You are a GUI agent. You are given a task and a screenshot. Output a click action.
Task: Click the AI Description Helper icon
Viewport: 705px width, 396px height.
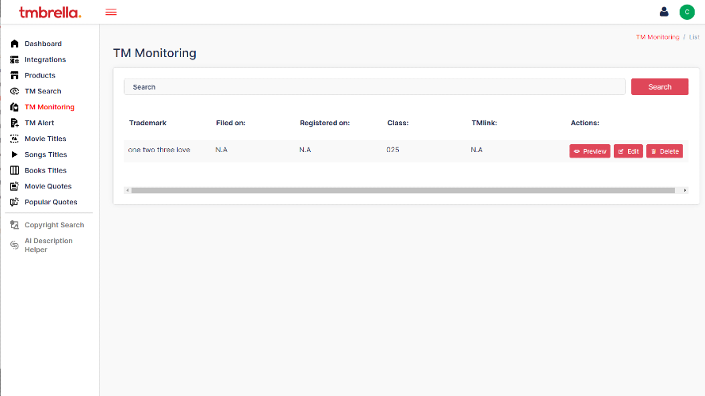pos(14,245)
